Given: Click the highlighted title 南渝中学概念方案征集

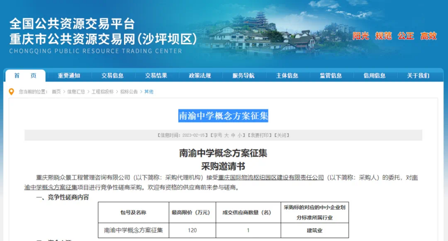Looking at the screenshot, I should pos(223,116).
